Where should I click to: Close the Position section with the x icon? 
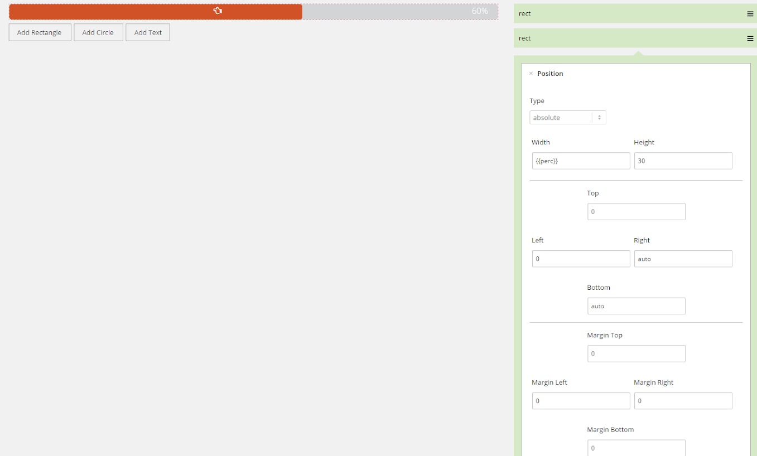click(x=531, y=74)
